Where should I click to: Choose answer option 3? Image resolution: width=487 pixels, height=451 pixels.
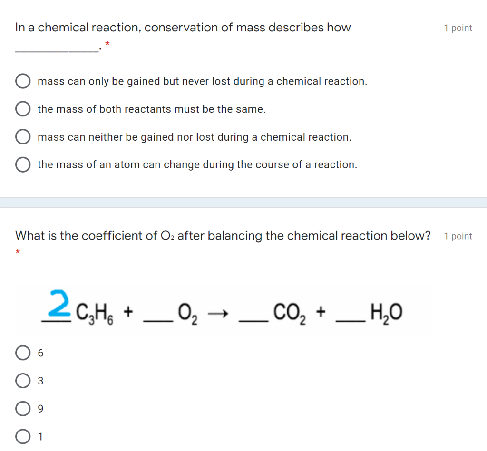point(22,381)
